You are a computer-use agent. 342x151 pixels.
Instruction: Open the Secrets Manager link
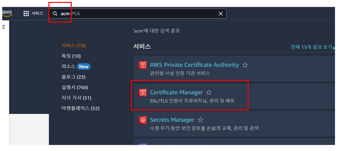[172, 120]
